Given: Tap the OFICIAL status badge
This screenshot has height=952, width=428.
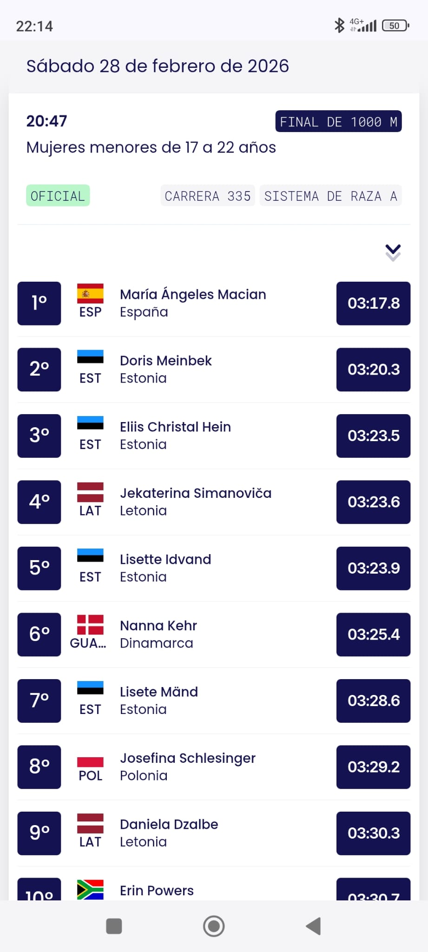Looking at the screenshot, I should pos(58,196).
